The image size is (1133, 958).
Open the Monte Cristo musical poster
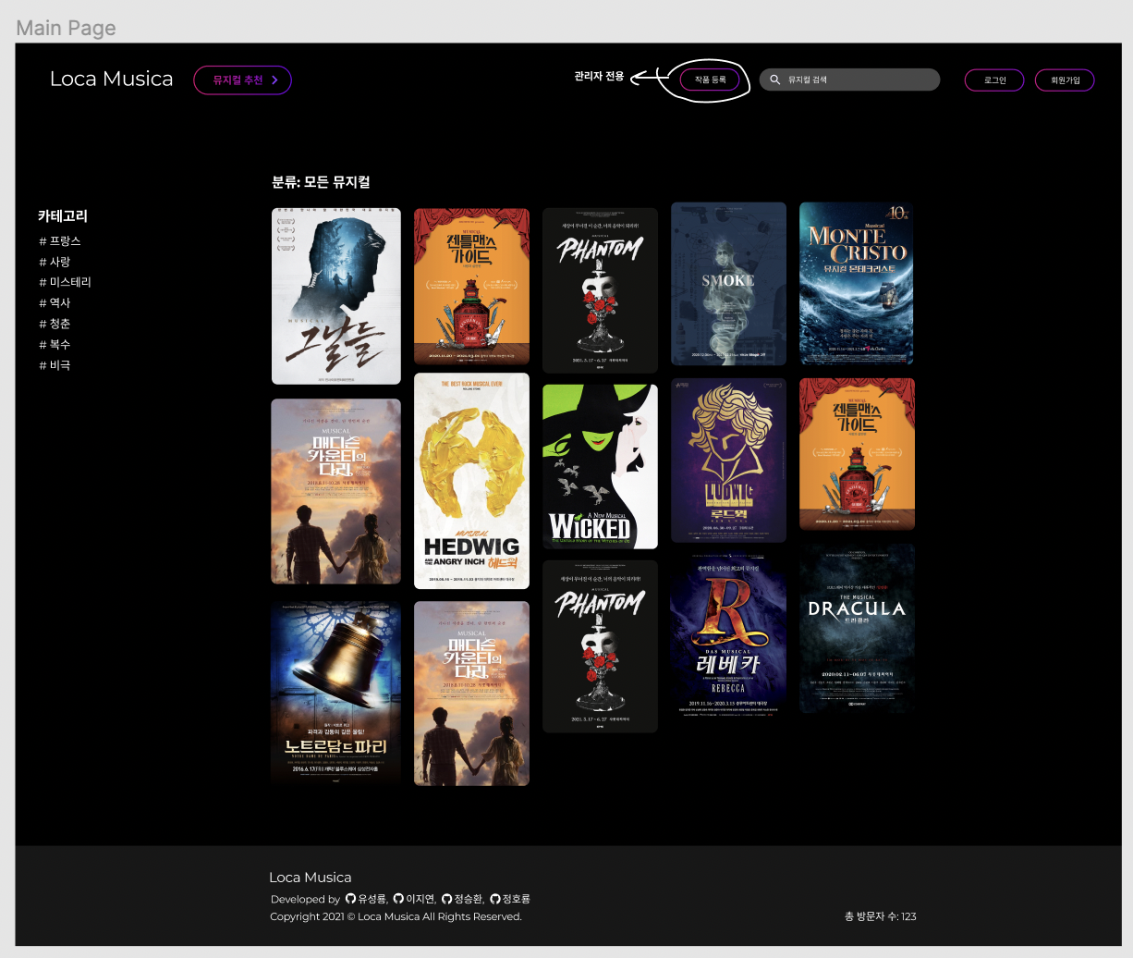[857, 284]
